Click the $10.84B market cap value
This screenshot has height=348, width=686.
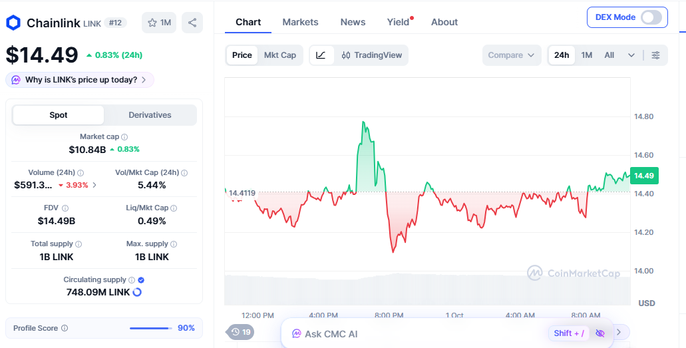point(88,150)
